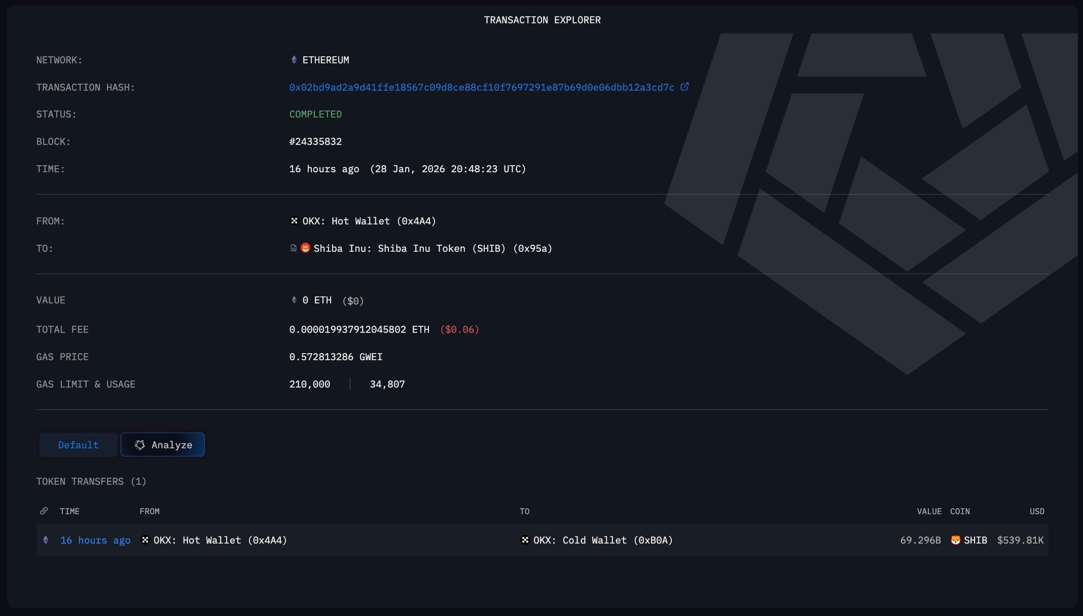Click the SHIB coin icon in transfer row
The width and height of the screenshot is (1083, 616).
click(x=956, y=540)
